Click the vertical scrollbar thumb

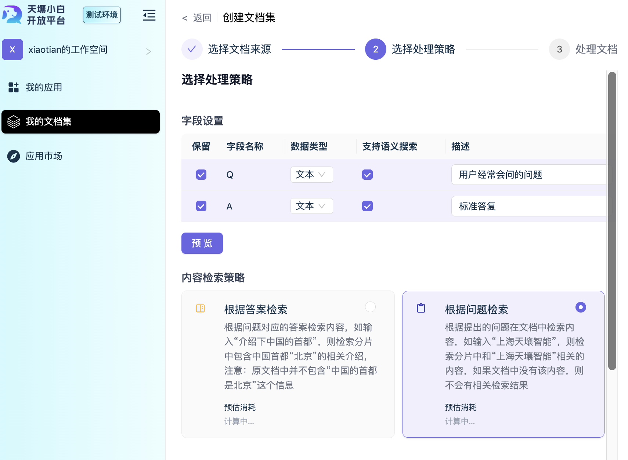612,221
